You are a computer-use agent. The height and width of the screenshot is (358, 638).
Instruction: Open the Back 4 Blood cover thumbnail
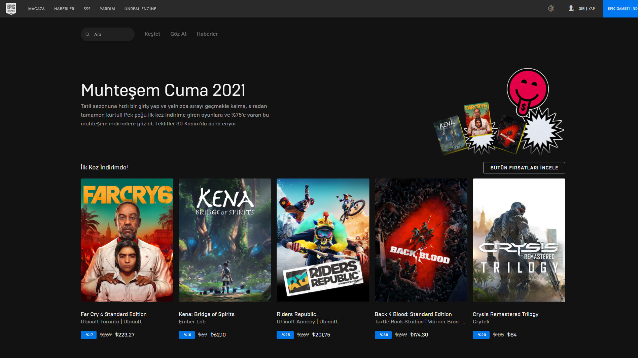tap(421, 240)
